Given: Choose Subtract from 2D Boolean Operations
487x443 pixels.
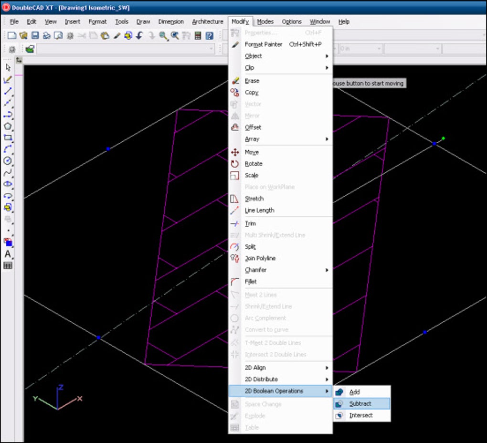Looking at the screenshot, I should pyautogui.click(x=360, y=404).
